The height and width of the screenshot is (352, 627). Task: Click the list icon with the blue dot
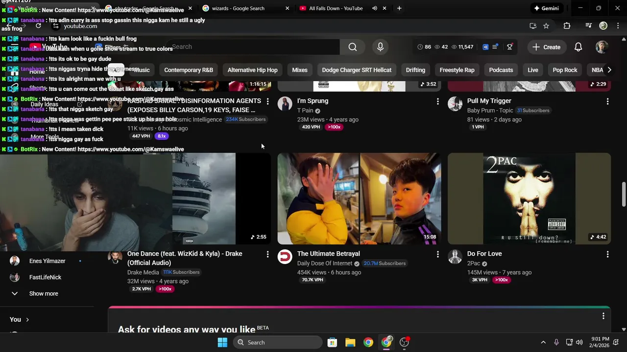495,47
